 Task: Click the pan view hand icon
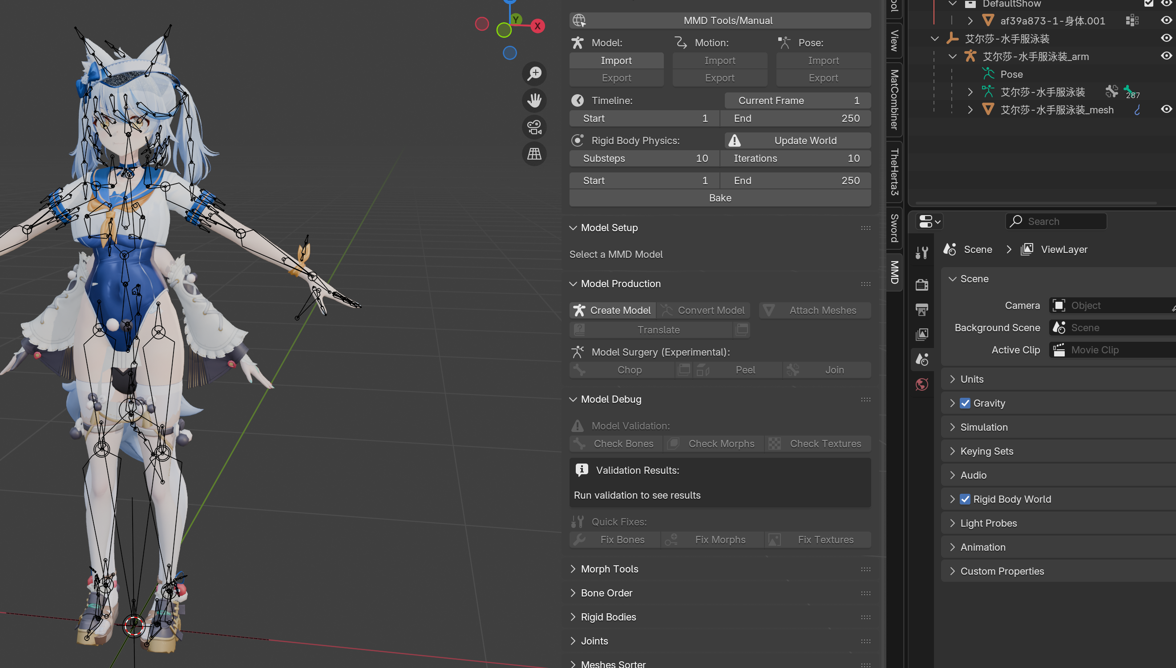tap(534, 100)
